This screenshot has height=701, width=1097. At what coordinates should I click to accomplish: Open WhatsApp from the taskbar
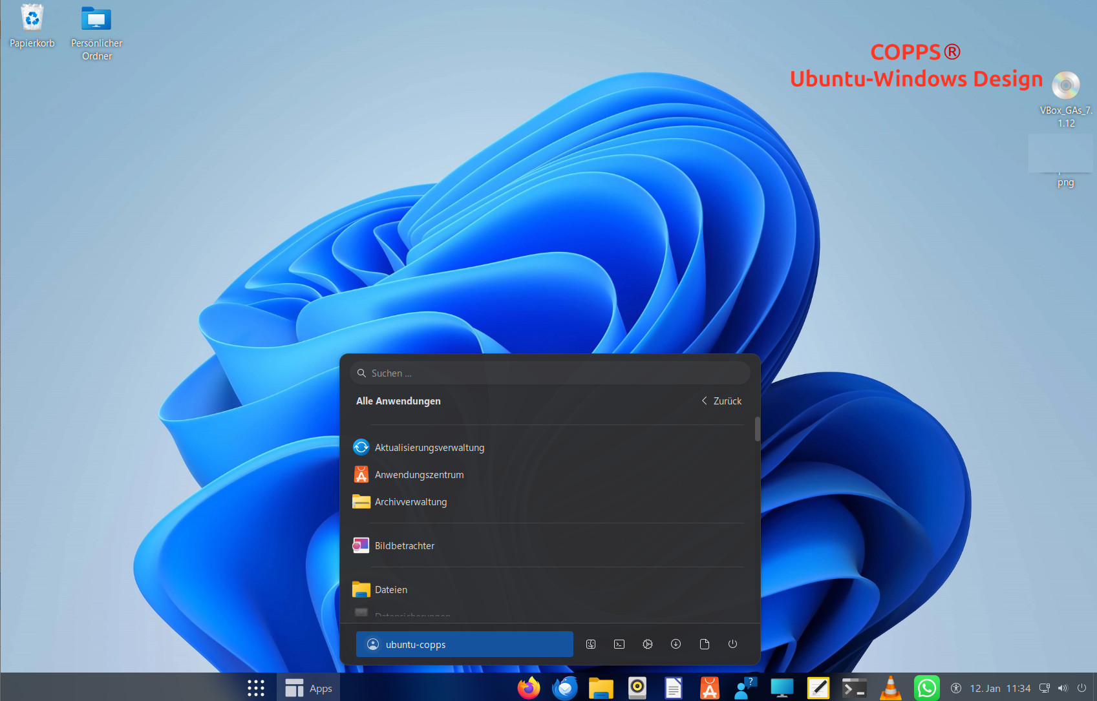point(926,688)
